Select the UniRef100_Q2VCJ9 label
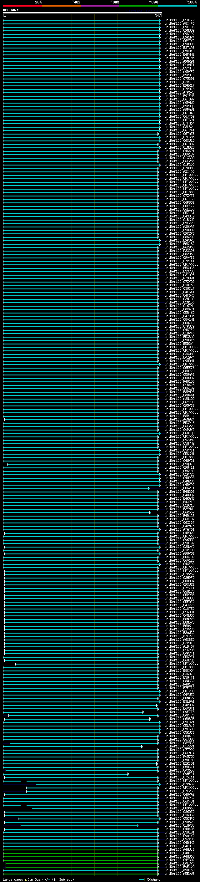Screen dimensions: 200x882 [x=179, y=82]
